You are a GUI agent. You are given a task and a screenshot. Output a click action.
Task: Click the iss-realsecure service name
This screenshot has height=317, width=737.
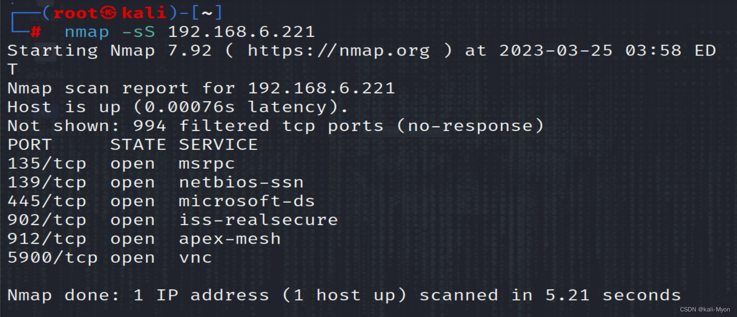[x=258, y=220]
